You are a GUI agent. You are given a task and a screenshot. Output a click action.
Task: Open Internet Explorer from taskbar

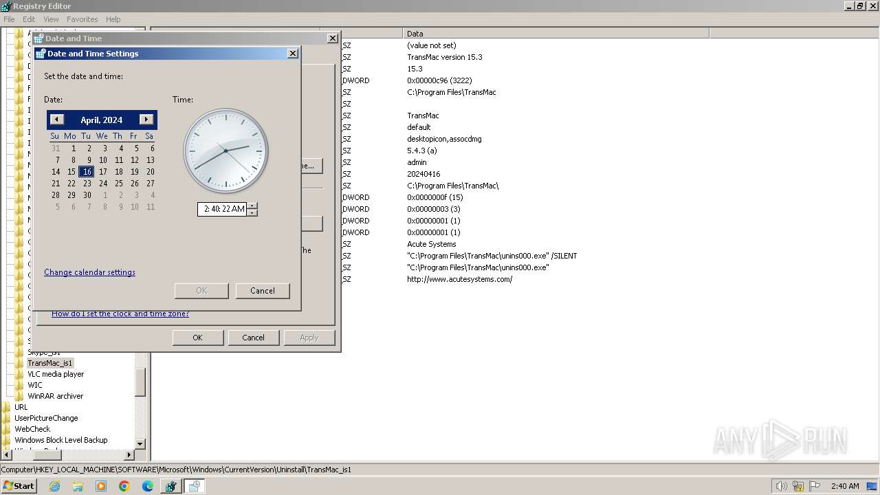(55, 486)
